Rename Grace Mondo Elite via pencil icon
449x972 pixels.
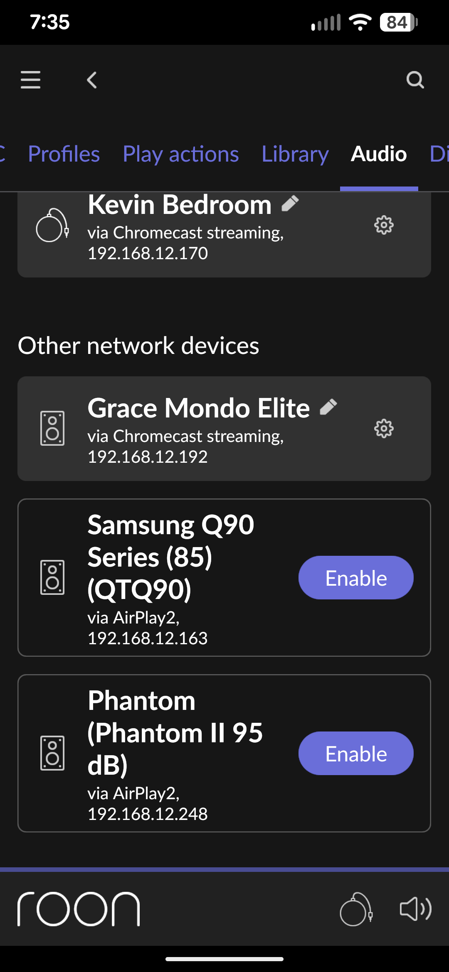(x=328, y=407)
